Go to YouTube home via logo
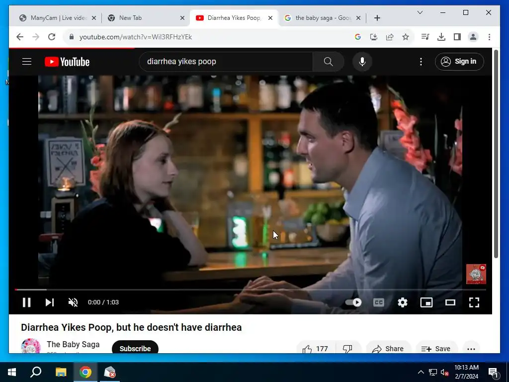 (67, 62)
